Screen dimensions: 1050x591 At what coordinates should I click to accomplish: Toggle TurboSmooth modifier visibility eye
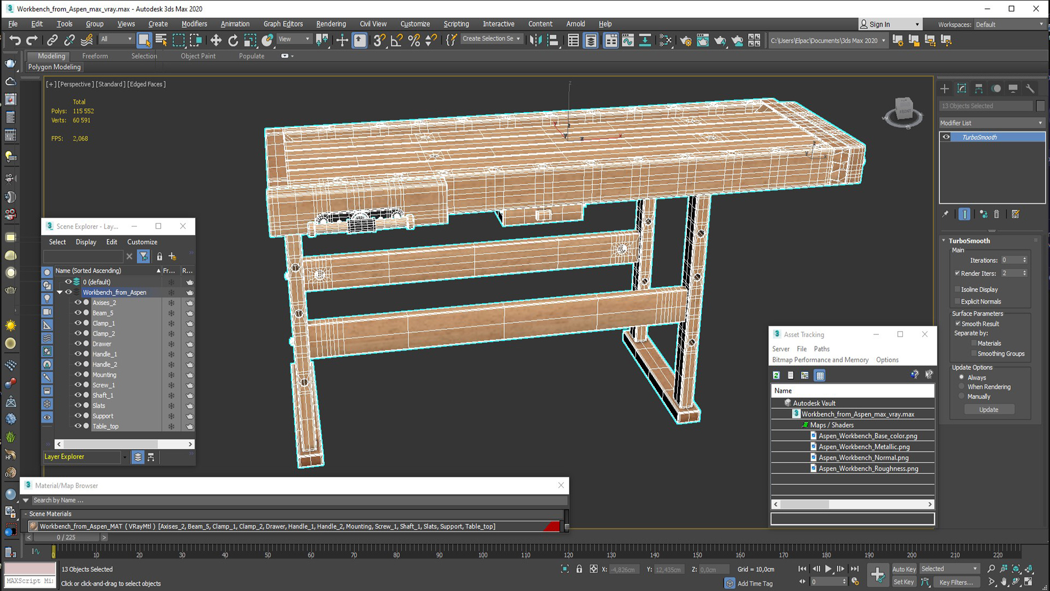946,137
